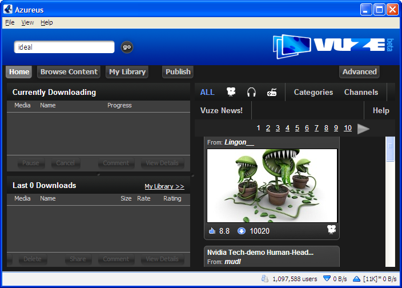Click the Cancel button
402x288 pixels.
[65, 163]
